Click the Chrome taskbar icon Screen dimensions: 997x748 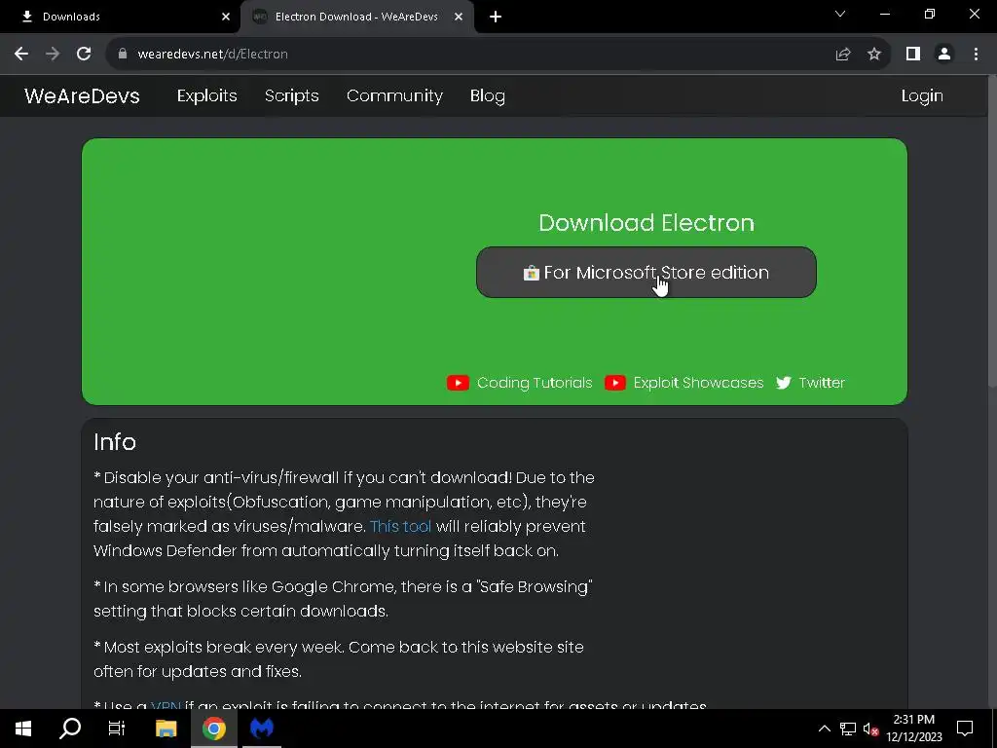click(x=213, y=729)
